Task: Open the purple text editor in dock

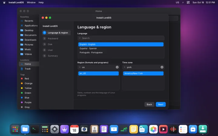Action: click(104, 129)
